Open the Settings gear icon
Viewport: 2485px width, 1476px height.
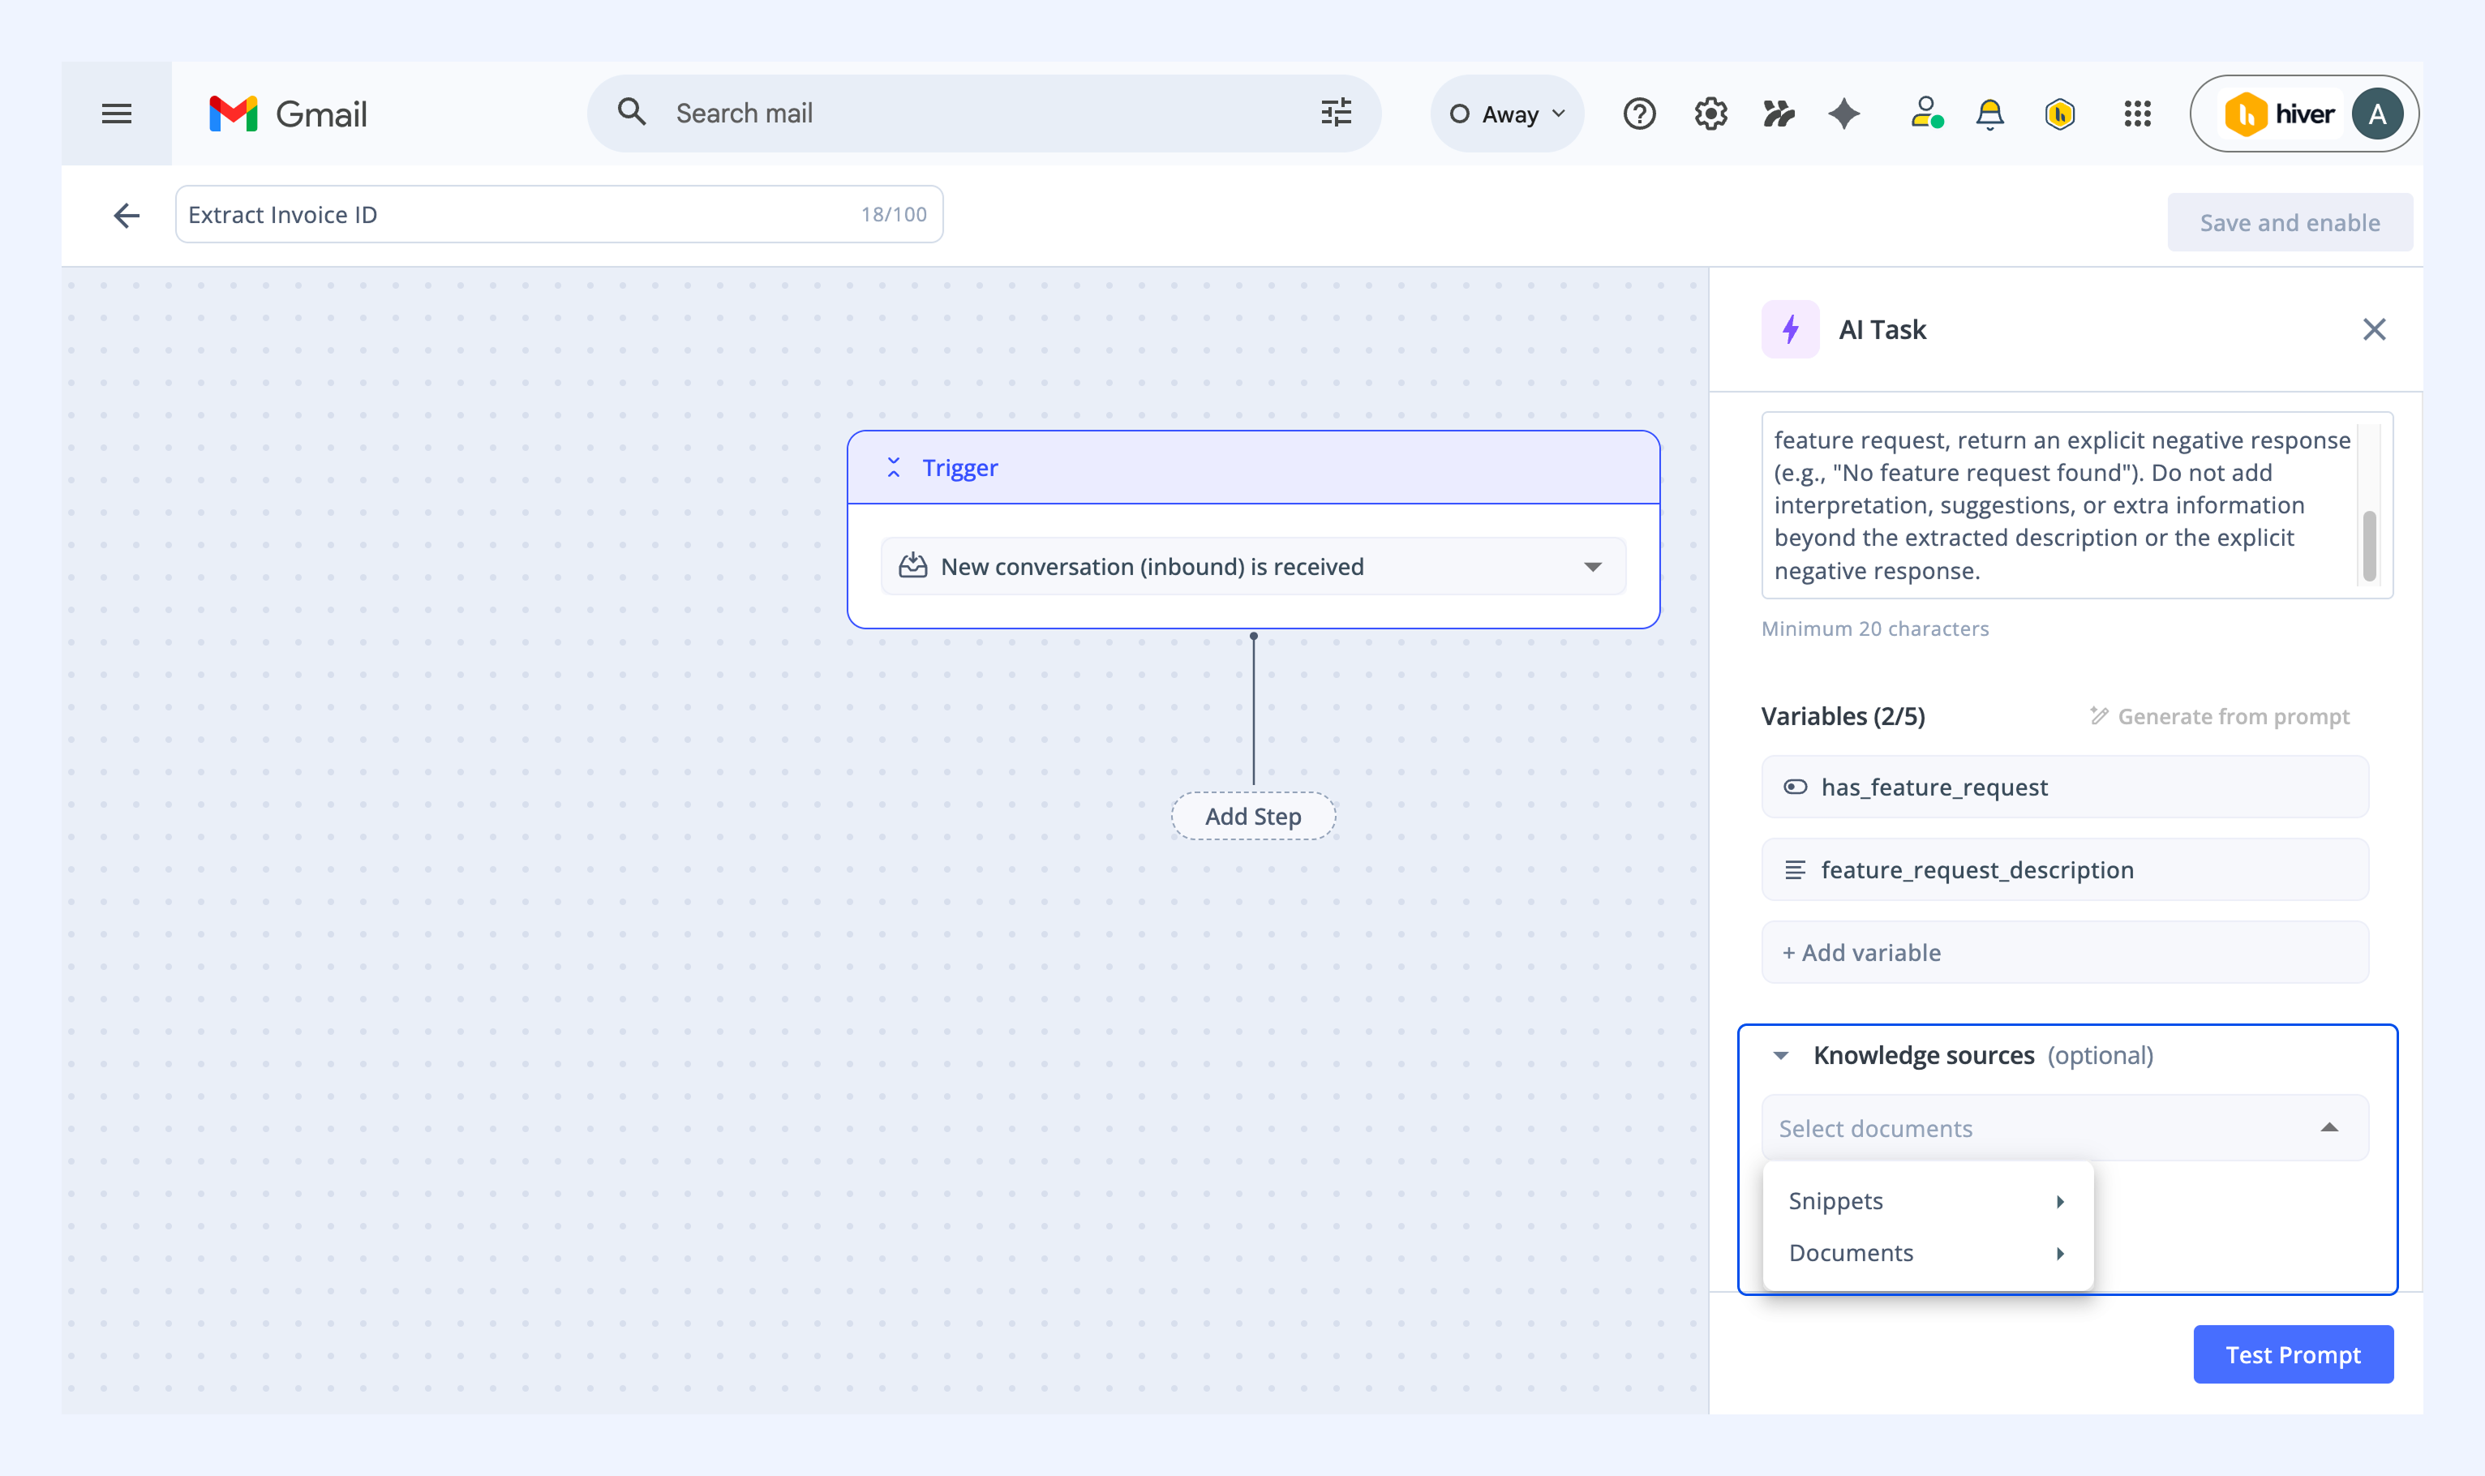(1710, 114)
